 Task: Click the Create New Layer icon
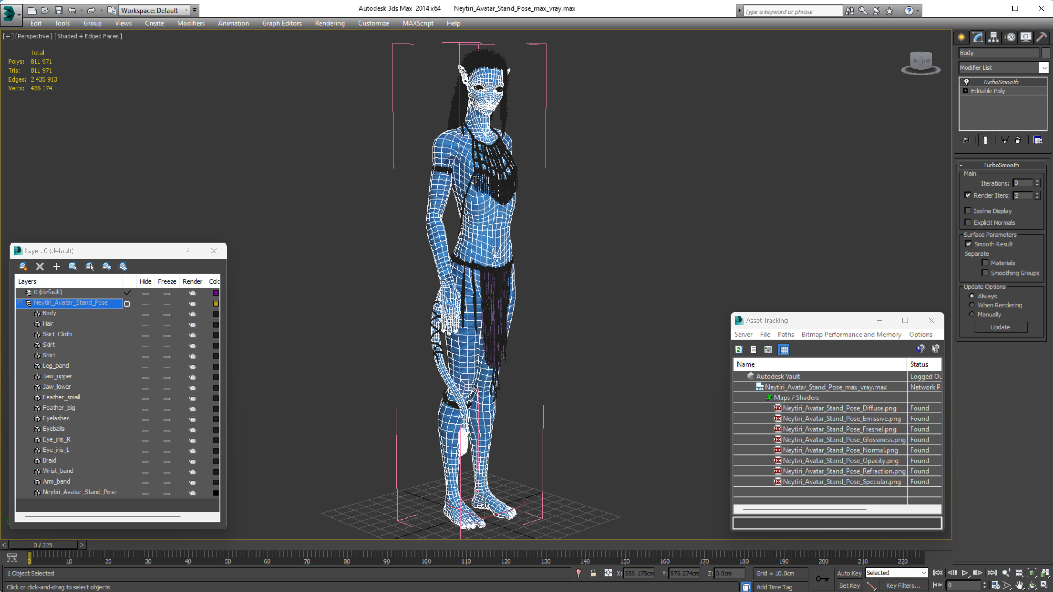coord(23,266)
